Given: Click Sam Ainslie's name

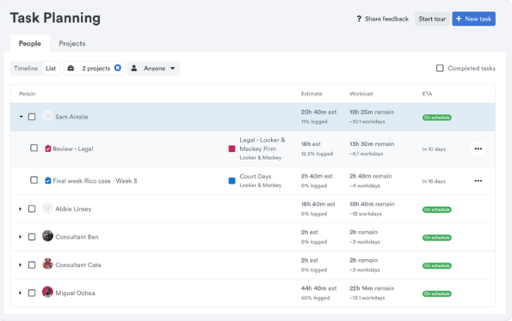Looking at the screenshot, I should 71,117.
